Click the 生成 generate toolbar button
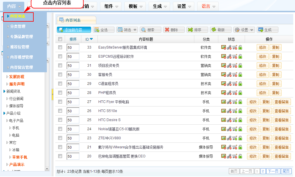Screen dimensions: 295x177 [x=267, y=30]
